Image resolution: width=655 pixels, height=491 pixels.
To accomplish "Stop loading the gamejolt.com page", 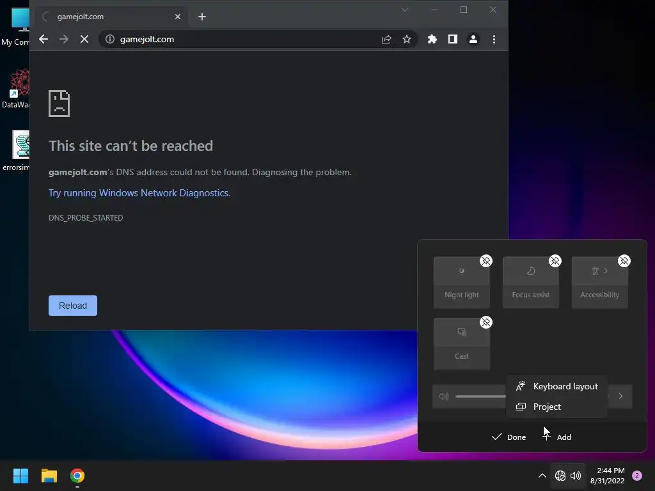I will [84, 39].
